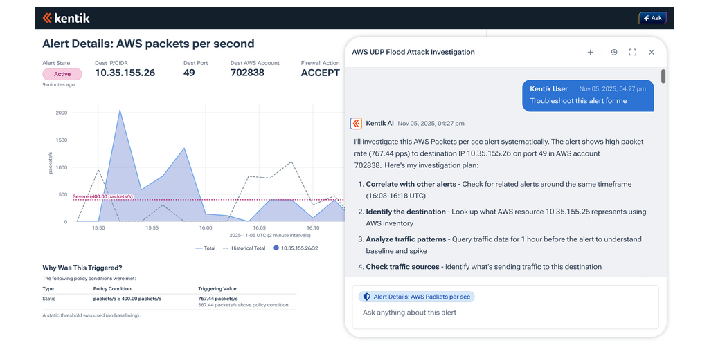Click Dest IP 10.35.155.26 value
Screen dimensions: 709x354
125,73
